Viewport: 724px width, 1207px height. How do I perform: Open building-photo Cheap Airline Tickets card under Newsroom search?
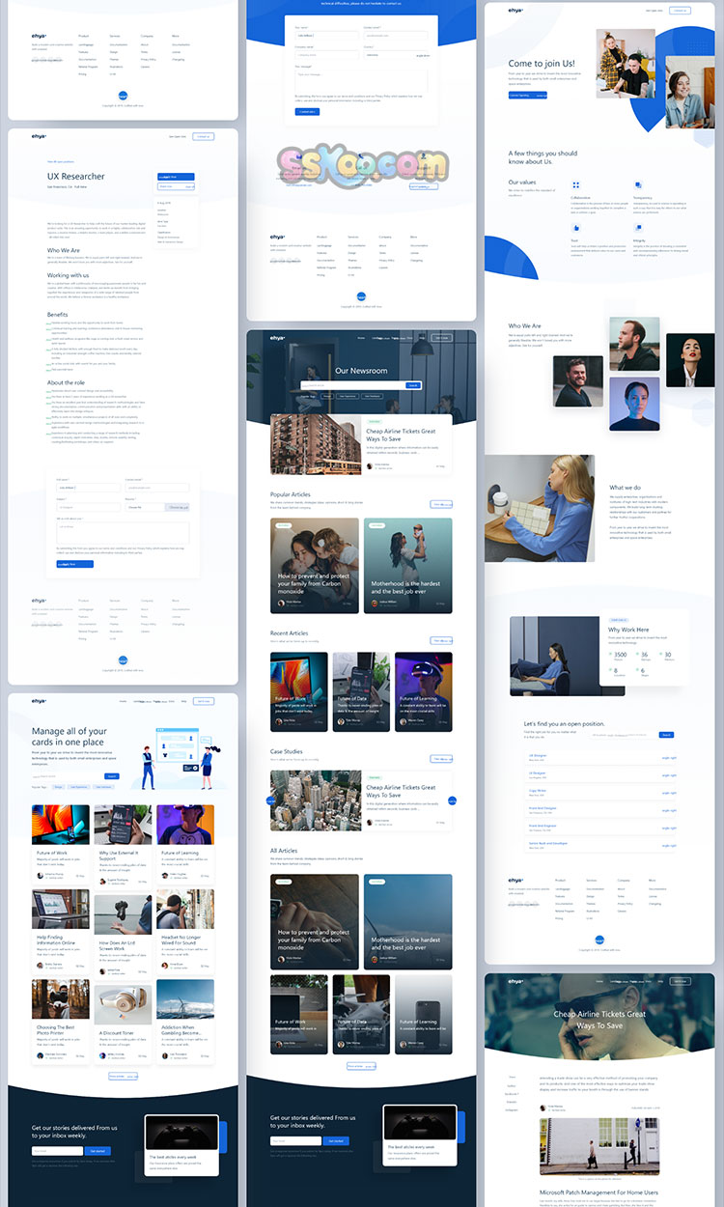361,445
